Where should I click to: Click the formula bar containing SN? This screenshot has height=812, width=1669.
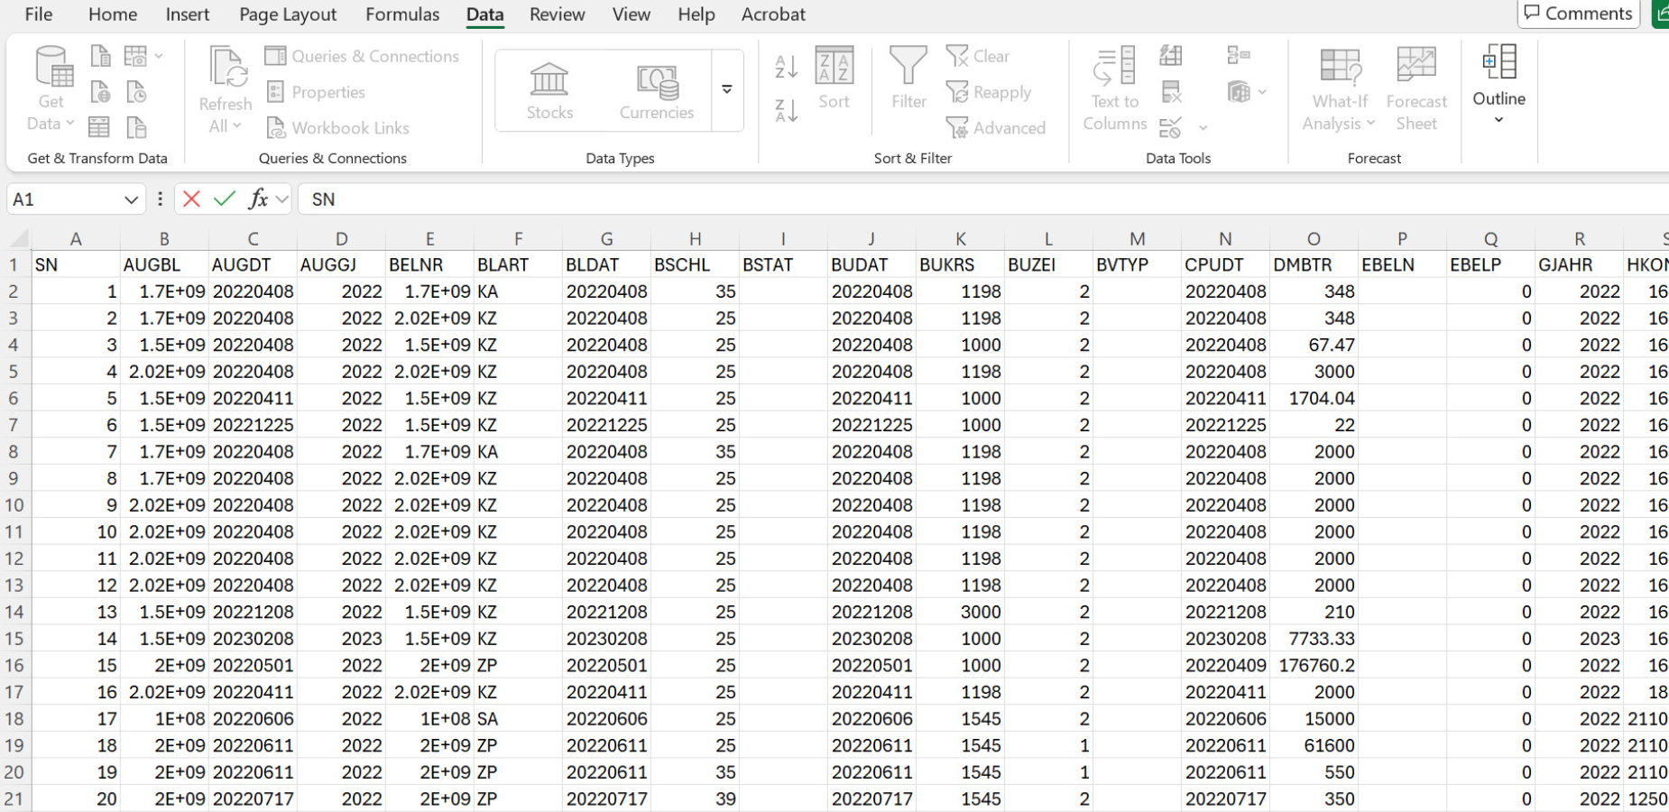click(983, 199)
